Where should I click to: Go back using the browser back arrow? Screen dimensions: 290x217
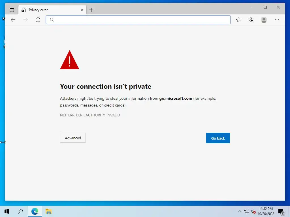13,20
